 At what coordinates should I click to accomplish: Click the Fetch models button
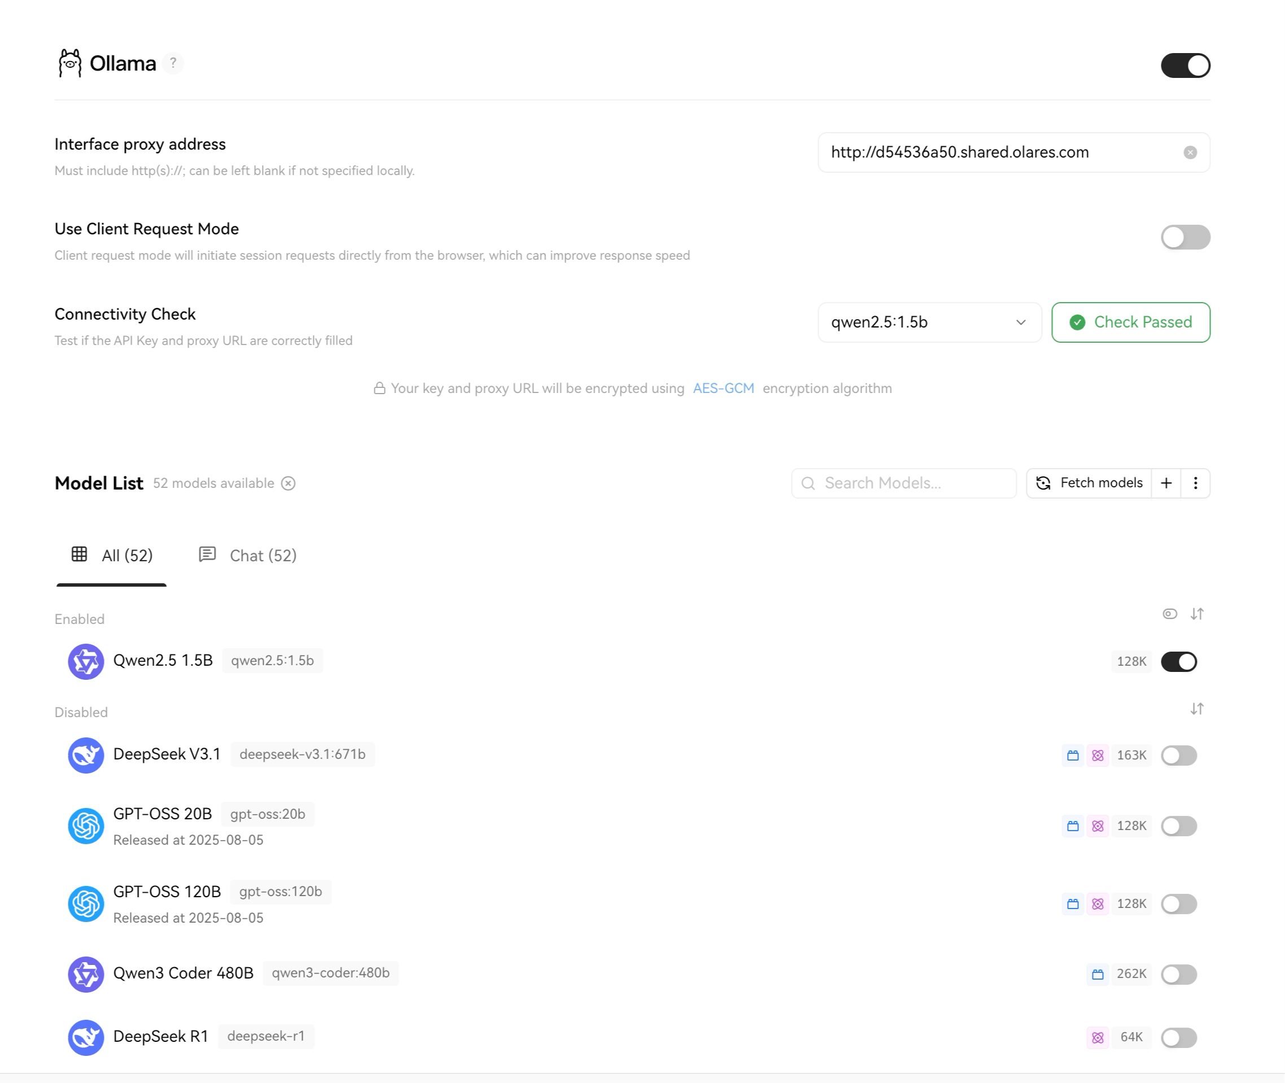tap(1089, 483)
